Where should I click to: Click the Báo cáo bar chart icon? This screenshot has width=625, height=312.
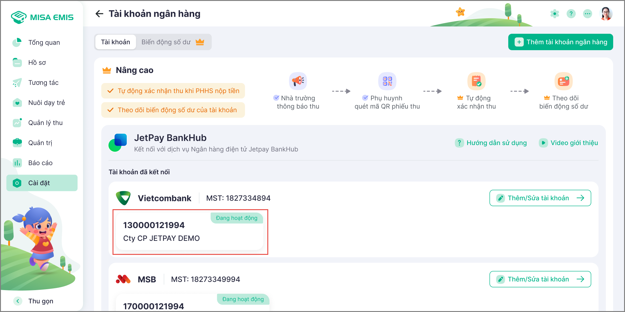pos(17,163)
